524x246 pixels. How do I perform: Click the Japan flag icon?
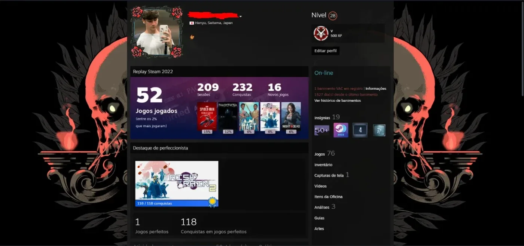[192, 23]
